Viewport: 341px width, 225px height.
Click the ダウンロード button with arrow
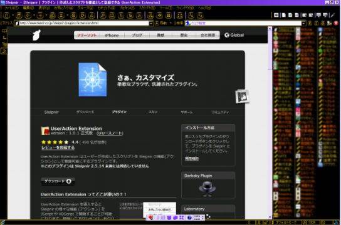(58, 181)
